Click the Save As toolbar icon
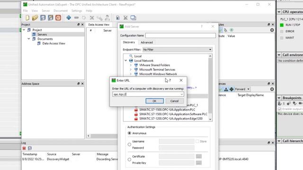This screenshot has width=303, height=170. click(x=51, y=18)
